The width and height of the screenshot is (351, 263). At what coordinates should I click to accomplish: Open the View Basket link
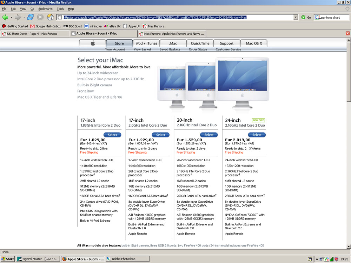143,49
